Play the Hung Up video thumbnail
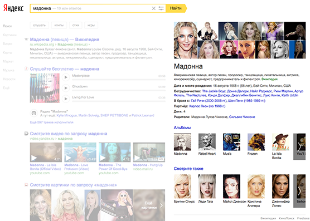Screen dimensions: 310x221 149,153
